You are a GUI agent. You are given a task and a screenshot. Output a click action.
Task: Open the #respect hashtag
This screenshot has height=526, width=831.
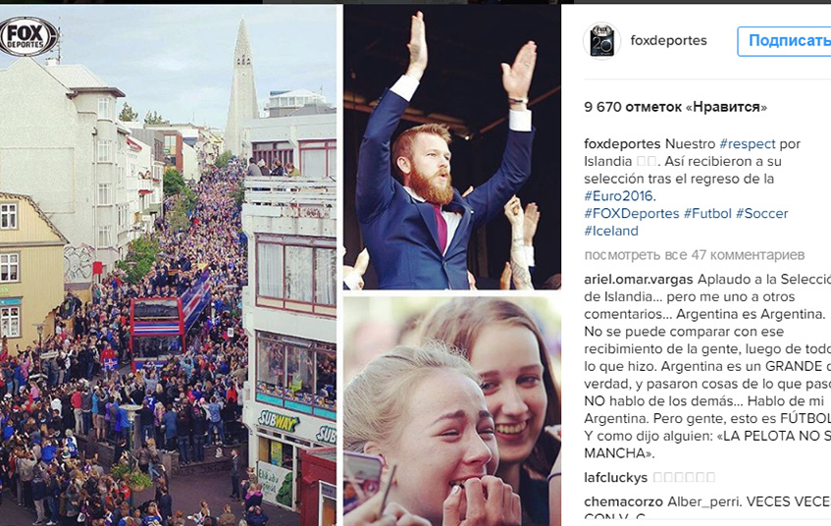click(x=748, y=143)
